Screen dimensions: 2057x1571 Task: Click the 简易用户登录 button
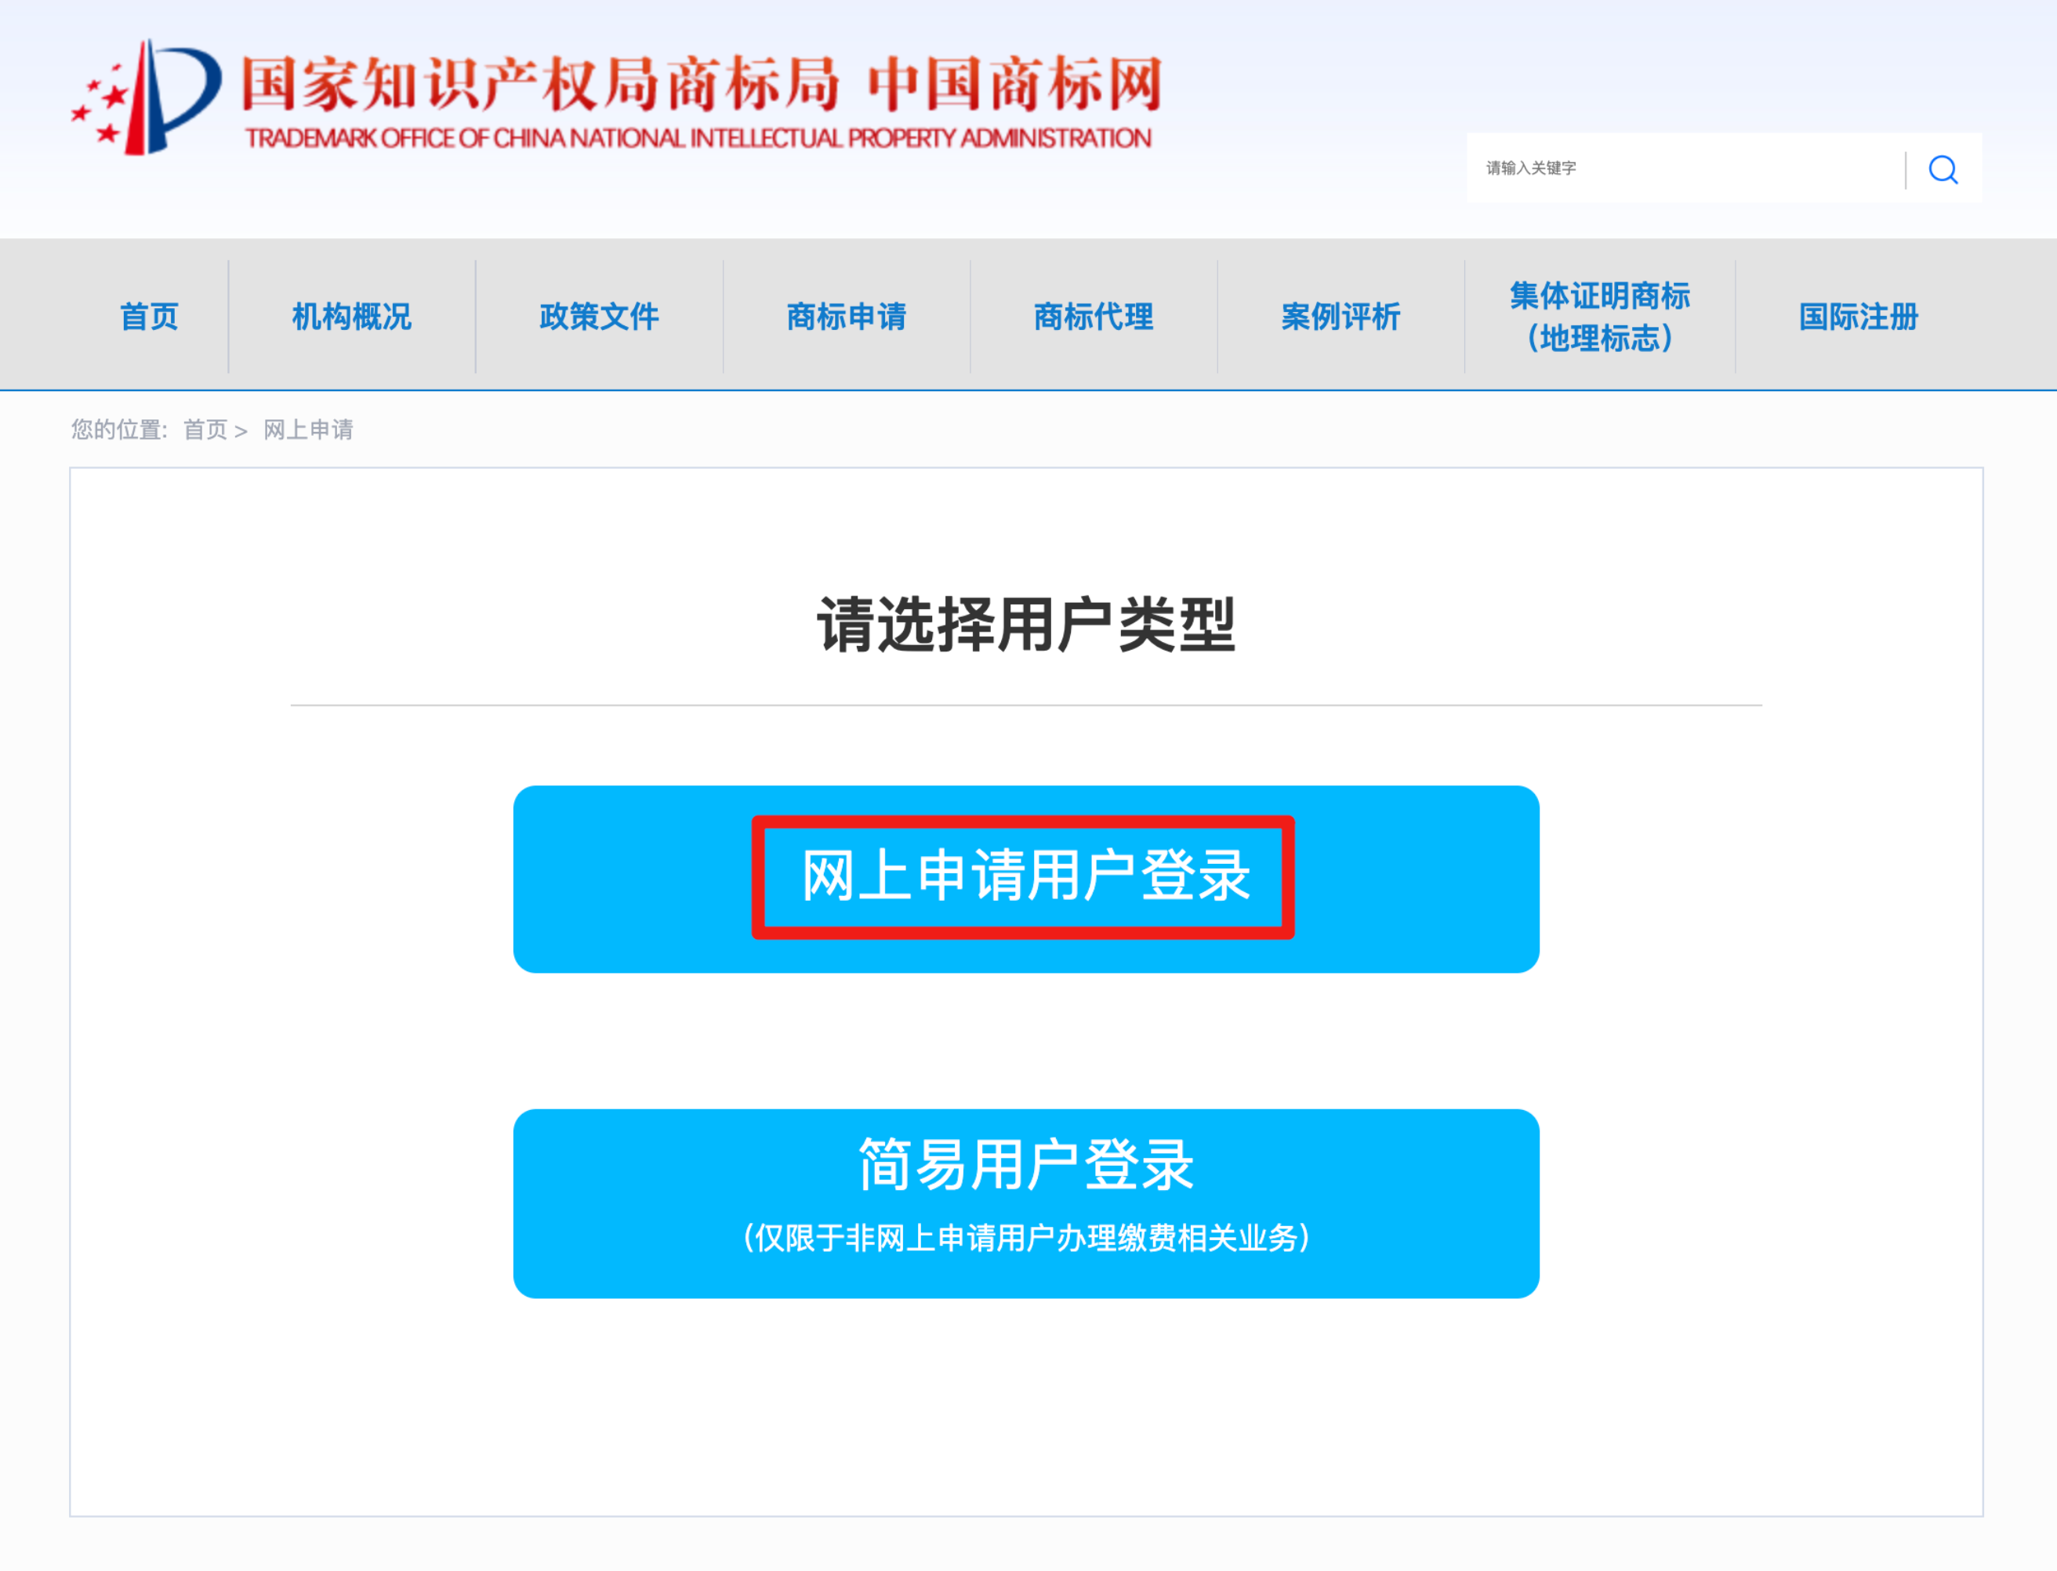pos(1025,1203)
